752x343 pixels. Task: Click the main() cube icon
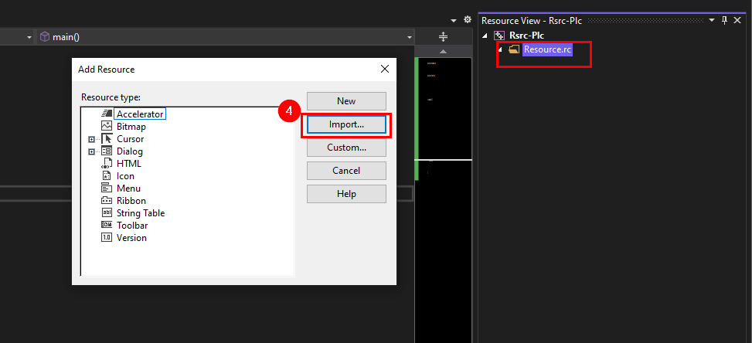coord(45,37)
